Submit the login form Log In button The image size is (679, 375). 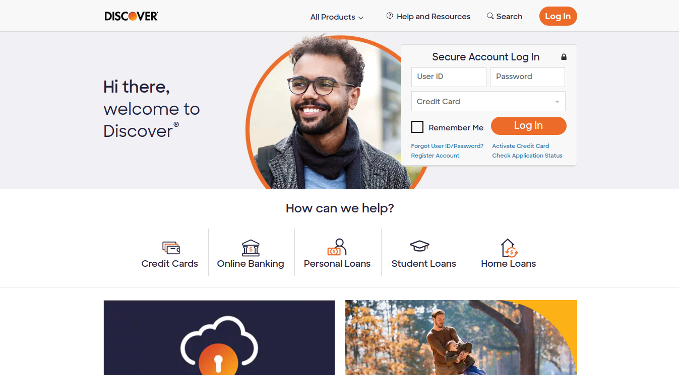pyautogui.click(x=529, y=126)
